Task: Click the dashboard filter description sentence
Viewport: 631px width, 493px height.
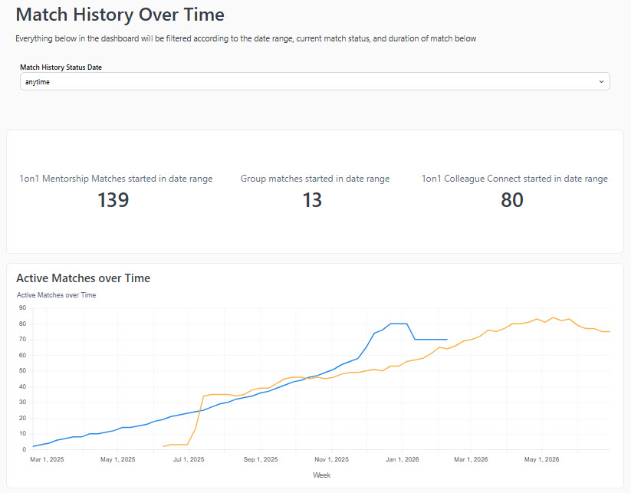Action: (246, 38)
